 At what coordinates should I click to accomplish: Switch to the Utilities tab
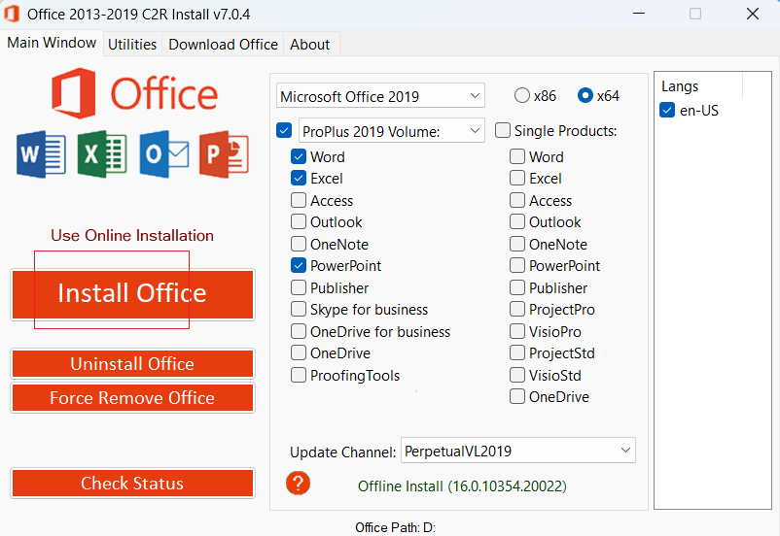coord(132,45)
